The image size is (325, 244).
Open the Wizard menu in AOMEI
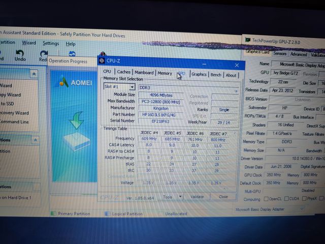coord(29,43)
